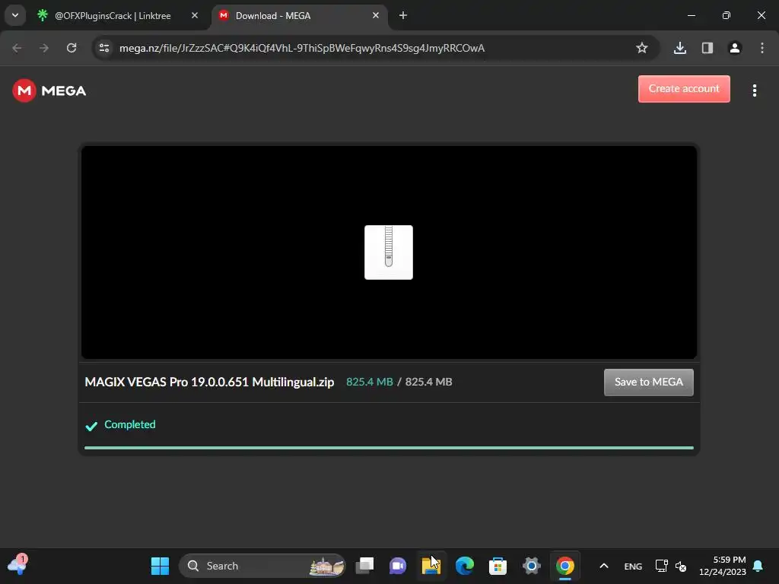Switch to the @OFXPluginsCrack Linktree tab
Screen dimensions: 779x584
click(114, 16)
